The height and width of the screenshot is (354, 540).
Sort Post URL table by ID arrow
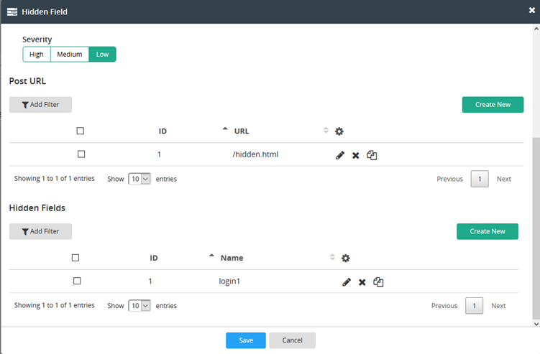(x=225, y=129)
